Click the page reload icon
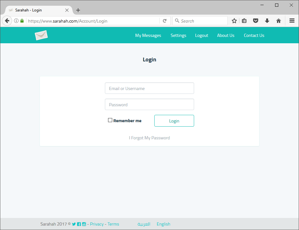 click(x=165, y=20)
